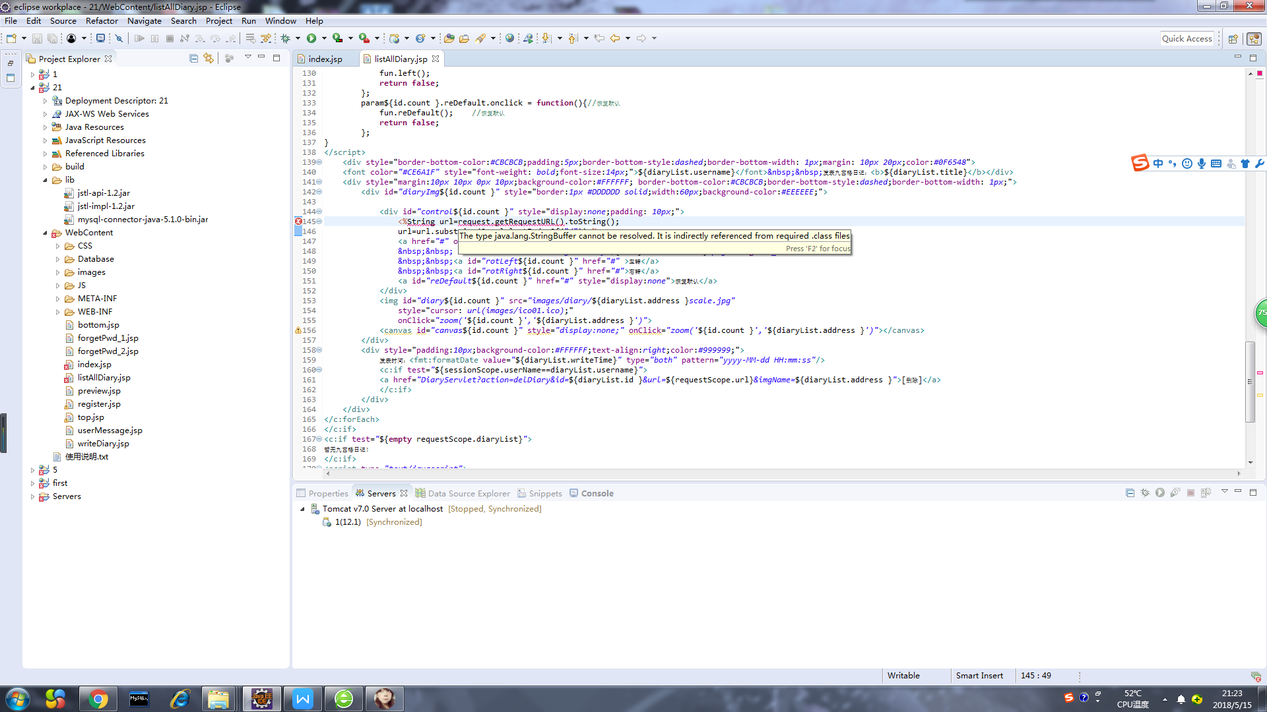1267x712 pixels.
Task: Click the Open Web Browser globe icon
Action: click(509, 38)
